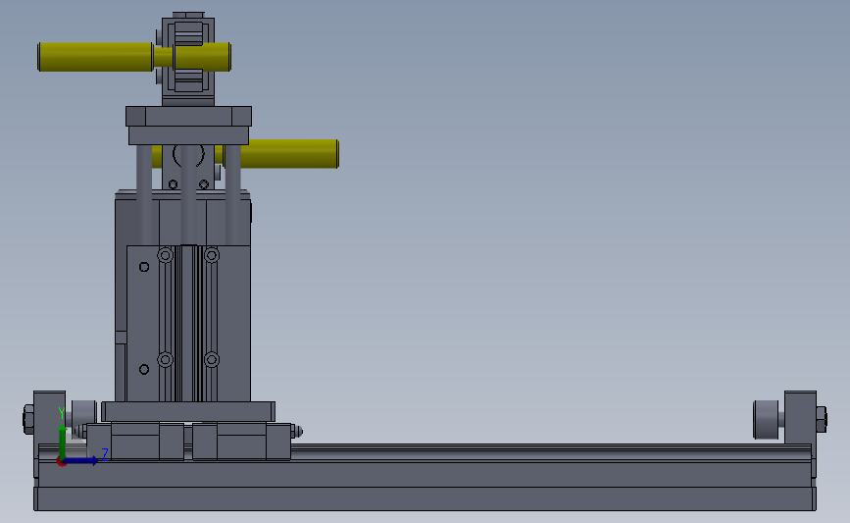The width and height of the screenshot is (850, 523).
Task: Select the bumper roller beside the right end bracket
Action: [766, 419]
